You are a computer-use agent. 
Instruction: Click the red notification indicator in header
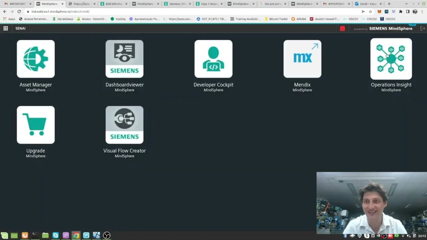[342, 28]
